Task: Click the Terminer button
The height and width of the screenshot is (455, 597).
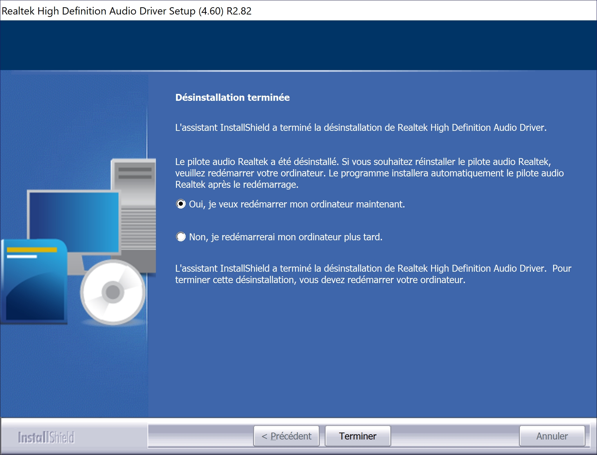Action: click(x=358, y=436)
